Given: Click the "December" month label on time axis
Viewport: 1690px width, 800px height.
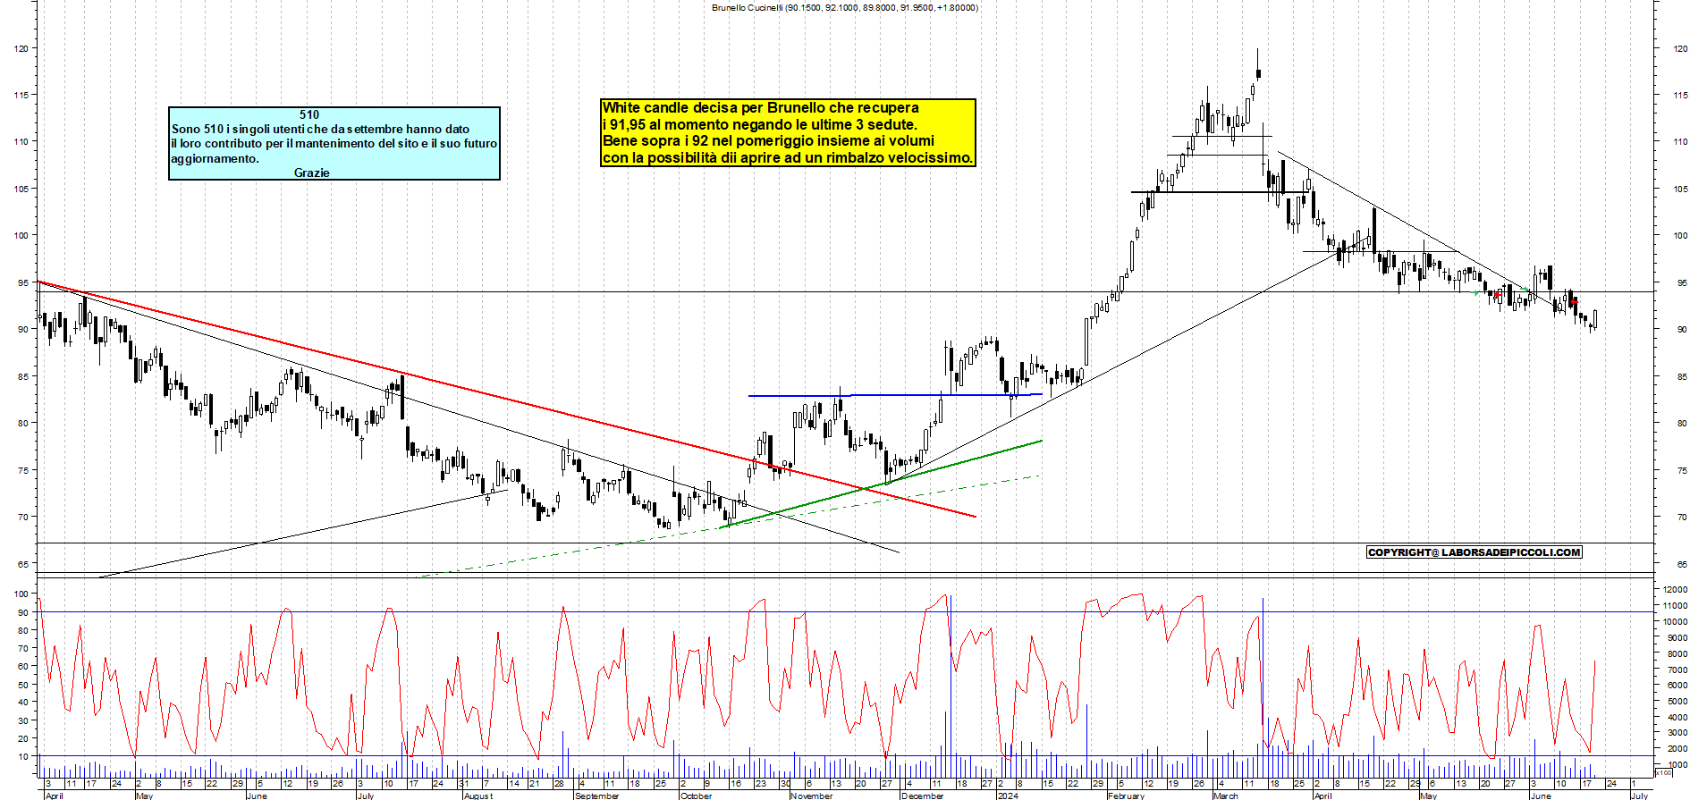Looking at the screenshot, I should tap(923, 796).
